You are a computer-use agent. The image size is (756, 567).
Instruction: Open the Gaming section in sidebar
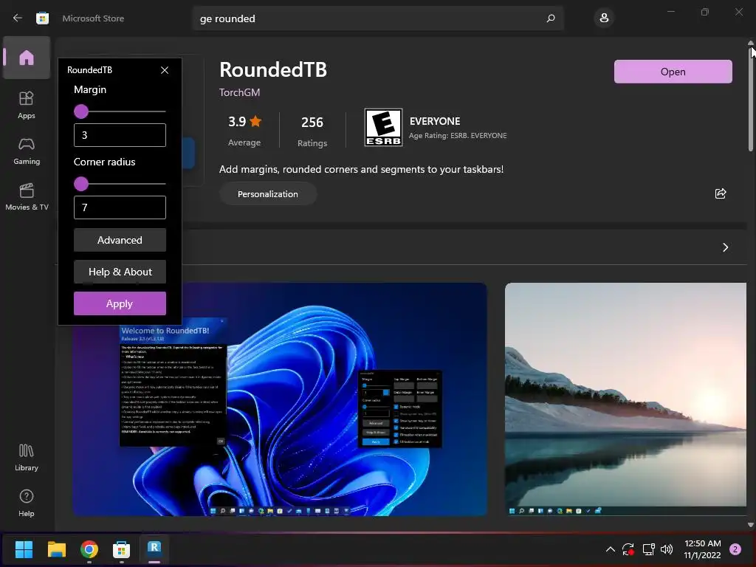[x=27, y=151]
